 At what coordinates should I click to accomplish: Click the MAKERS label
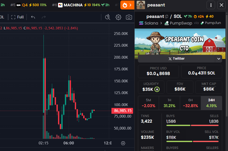(147, 148)
